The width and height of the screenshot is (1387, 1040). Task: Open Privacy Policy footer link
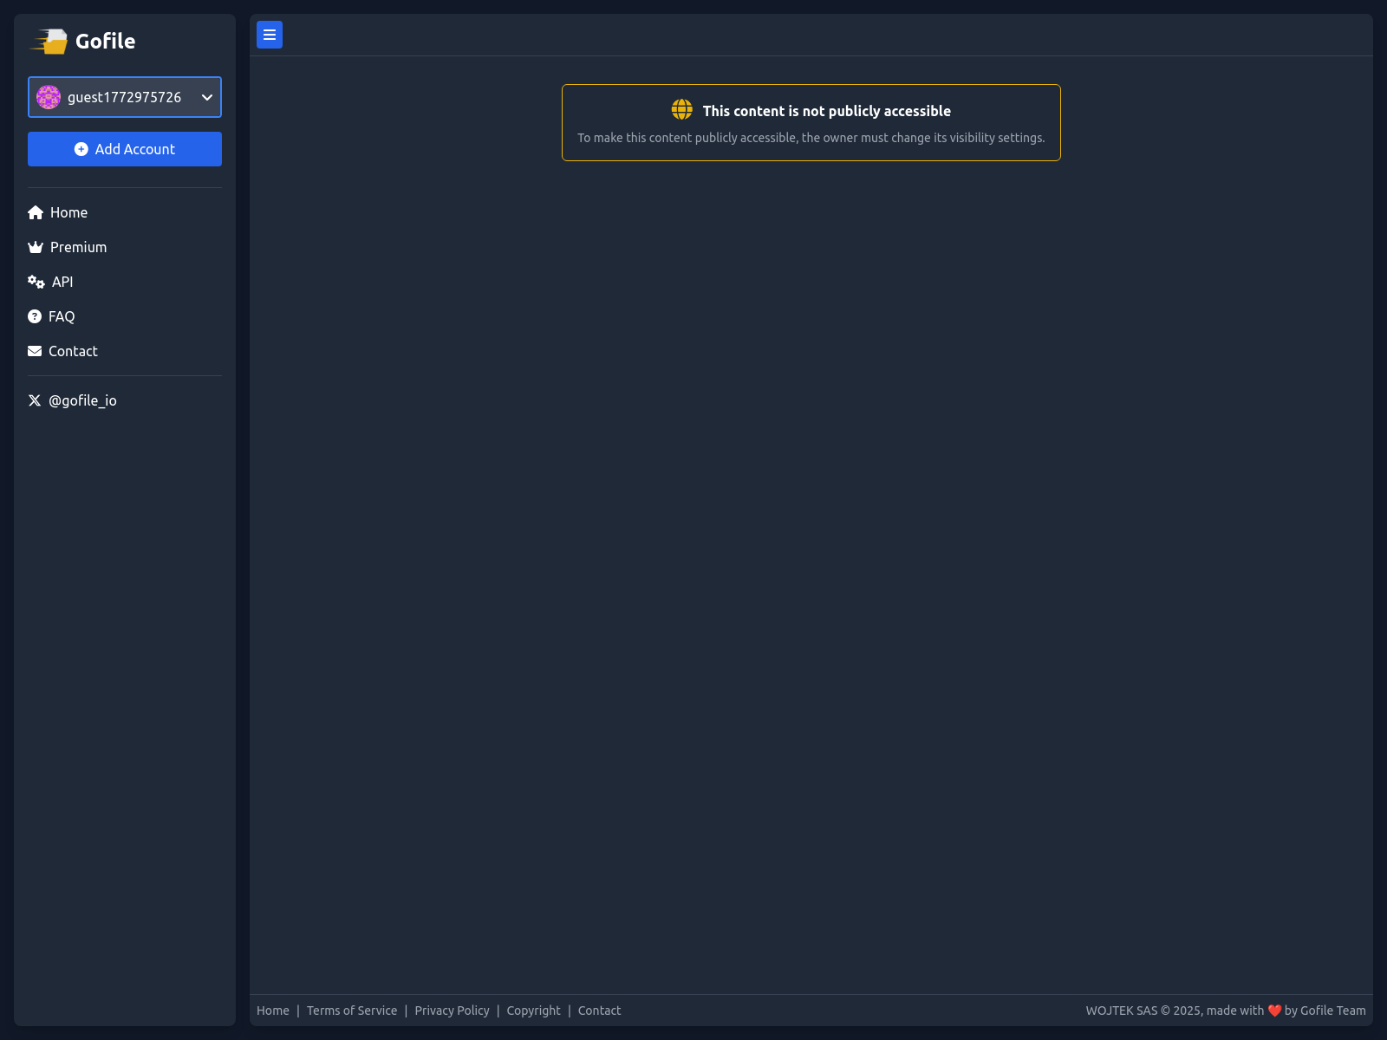(x=452, y=1011)
